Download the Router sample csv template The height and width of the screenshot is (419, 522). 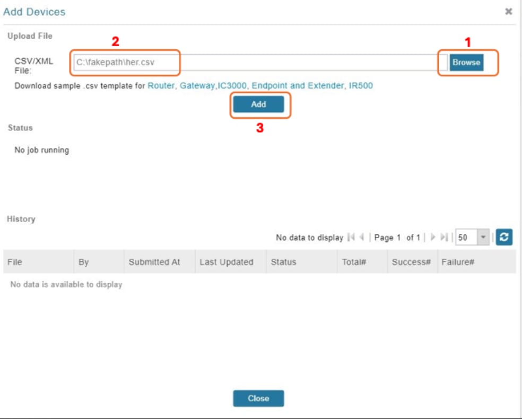click(161, 85)
